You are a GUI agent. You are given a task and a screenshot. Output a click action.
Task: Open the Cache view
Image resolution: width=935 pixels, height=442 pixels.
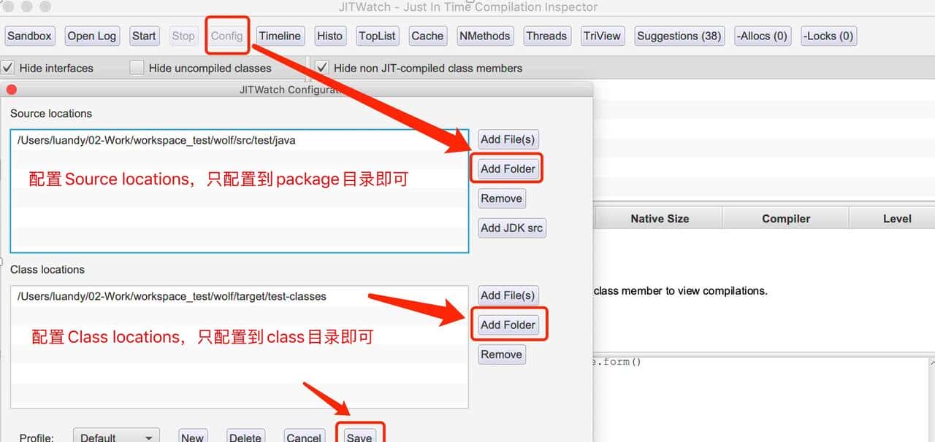click(427, 35)
